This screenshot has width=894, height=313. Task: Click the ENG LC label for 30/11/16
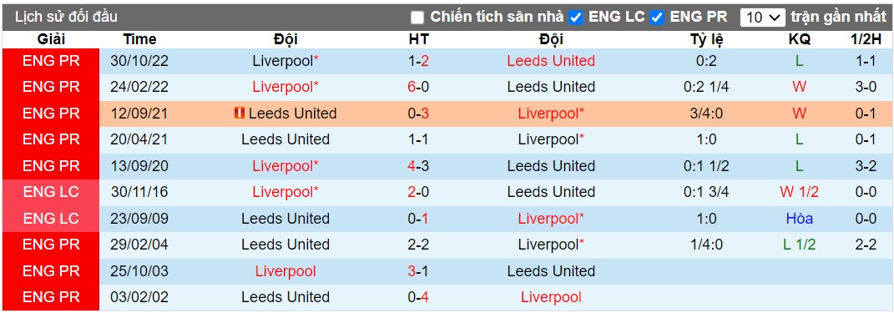tap(51, 192)
